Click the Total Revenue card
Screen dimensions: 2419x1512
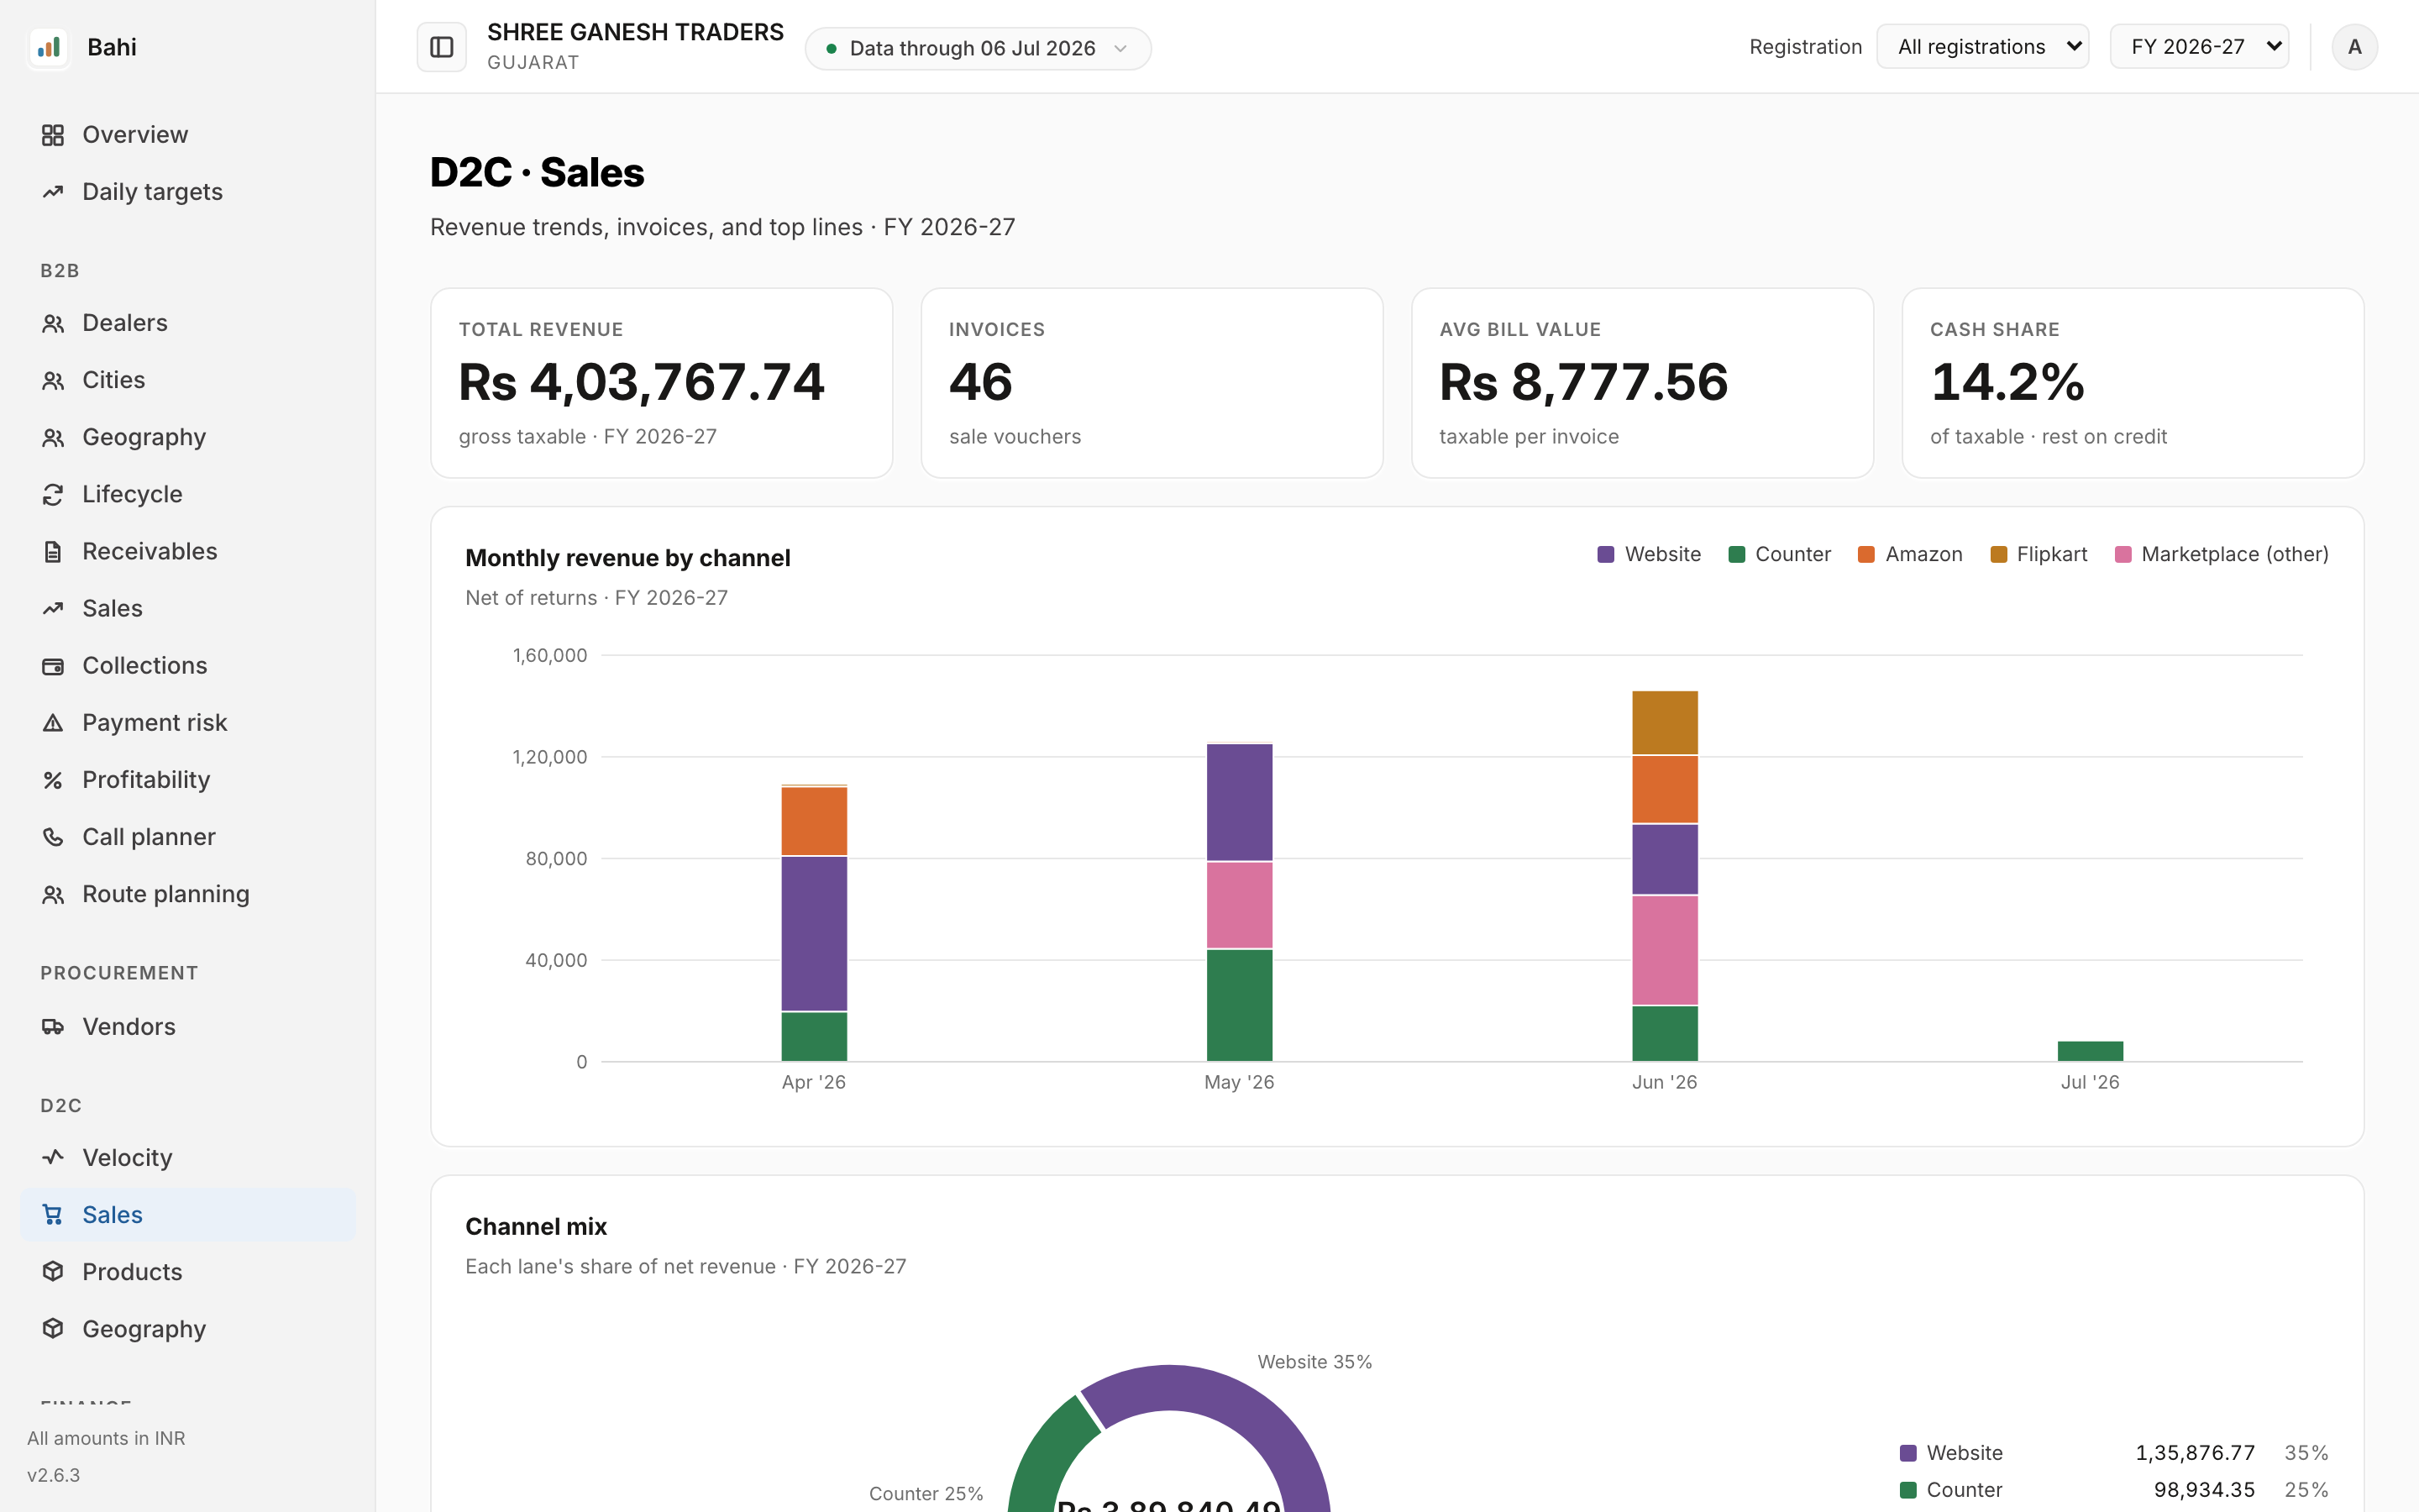coord(662,383)
